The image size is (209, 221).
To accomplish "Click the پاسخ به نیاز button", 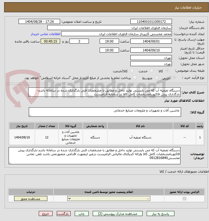I will 161,214.
